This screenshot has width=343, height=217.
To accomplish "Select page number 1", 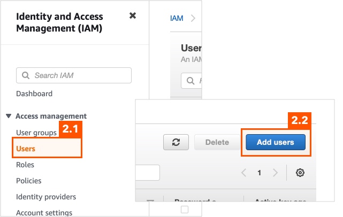I will tap(260, 173).
